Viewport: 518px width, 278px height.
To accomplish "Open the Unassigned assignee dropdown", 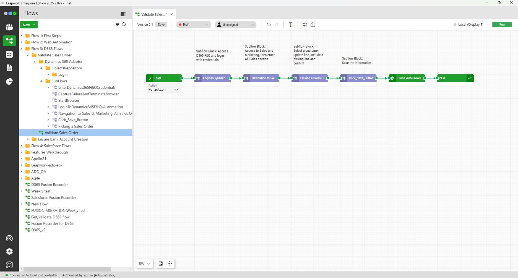I will pos(235,25).
